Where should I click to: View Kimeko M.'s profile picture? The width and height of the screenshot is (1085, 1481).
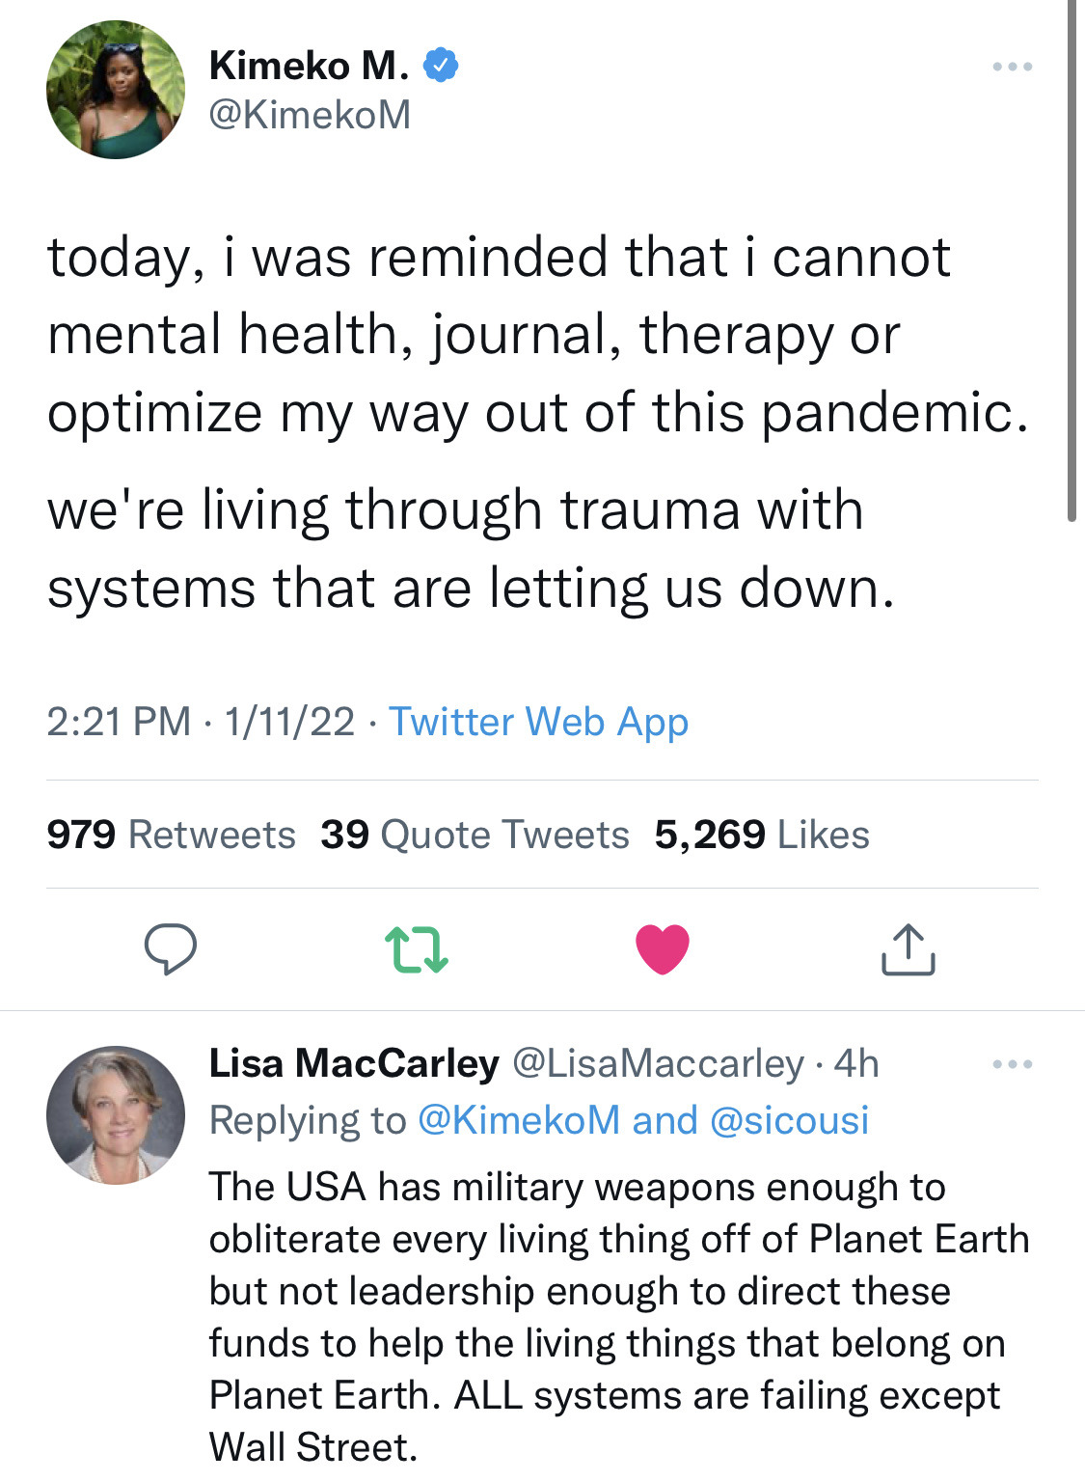coord(116,90)
